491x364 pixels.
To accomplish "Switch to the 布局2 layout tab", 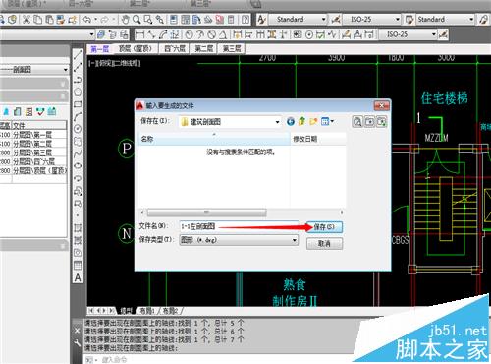I will [170, 310].
